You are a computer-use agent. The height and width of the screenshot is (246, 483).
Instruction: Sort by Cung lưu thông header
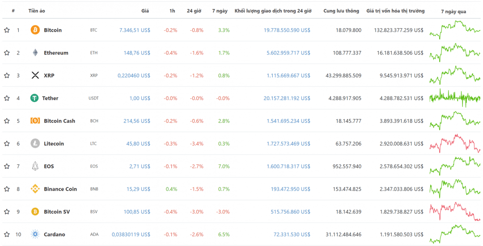[x=341, y=11]
